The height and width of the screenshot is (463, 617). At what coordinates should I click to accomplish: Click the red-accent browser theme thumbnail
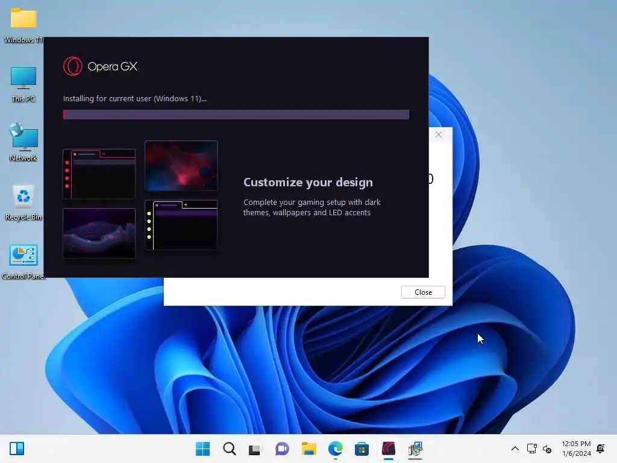pos(99,174)
